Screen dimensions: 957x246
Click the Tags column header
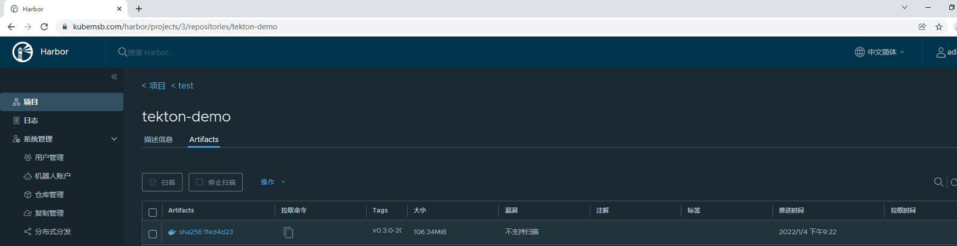[380, 210]
